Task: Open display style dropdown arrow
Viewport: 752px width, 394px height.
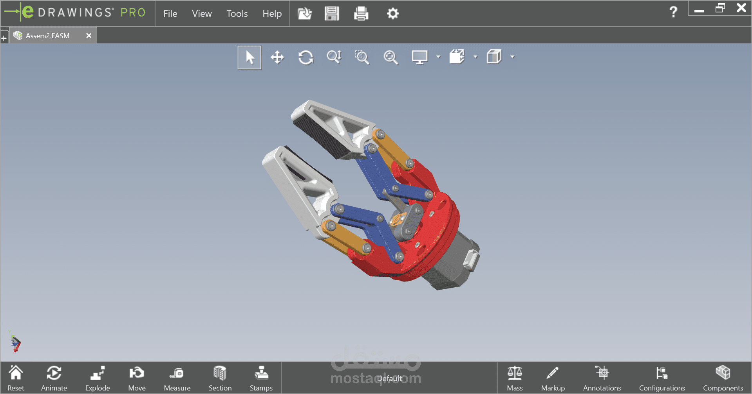Action: pos(438,57)
